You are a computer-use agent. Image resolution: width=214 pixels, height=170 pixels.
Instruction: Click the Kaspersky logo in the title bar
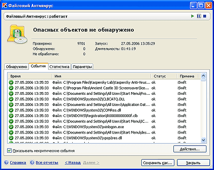point(4,5)
